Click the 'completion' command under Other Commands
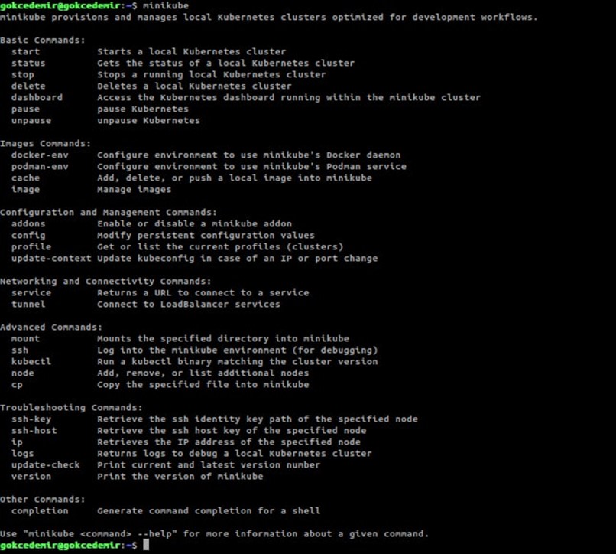 coord(40,511)
